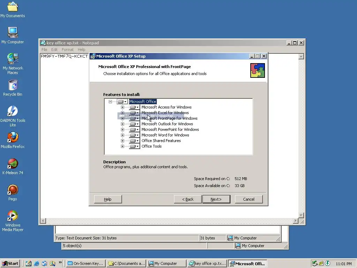Switch to key office xp.txt taskbar button
The width and height of the screenshot is (357, 268).
click(x=207, y=263)
